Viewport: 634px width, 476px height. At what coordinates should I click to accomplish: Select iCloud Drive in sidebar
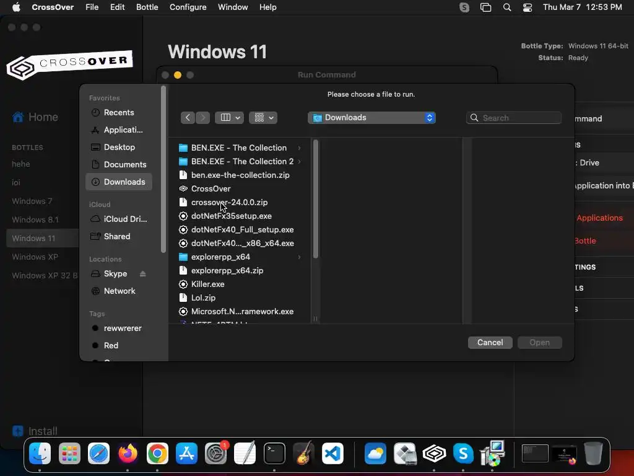point(119,219)
